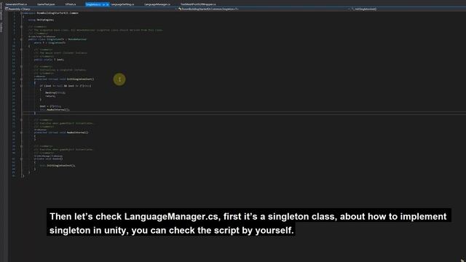Open the TextMeshProUGUIWrapper.cs tab
Screen dimensions: 466x262
[x=198, y=4]
